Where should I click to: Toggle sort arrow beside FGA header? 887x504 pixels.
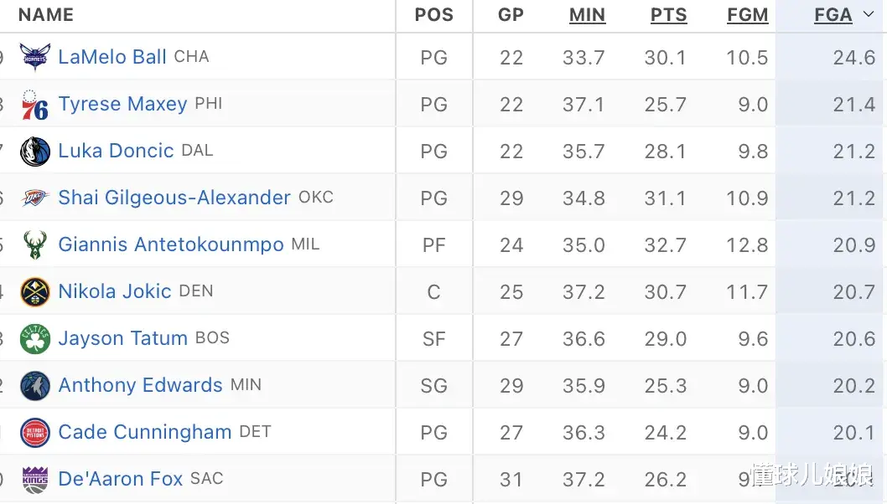pos(869,15)
